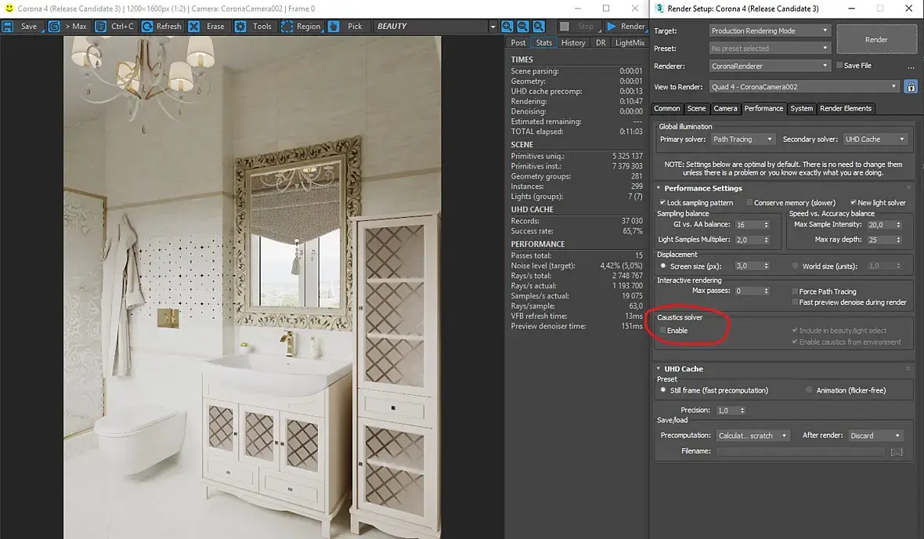Select World size (units) displacement radio
The width and height of the screenshot is (924, 539).
[x=795, y=266]
